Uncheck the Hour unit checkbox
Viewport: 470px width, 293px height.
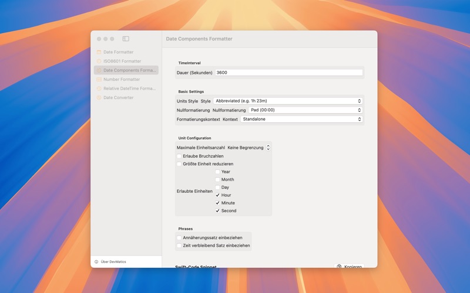coord(217,195)
